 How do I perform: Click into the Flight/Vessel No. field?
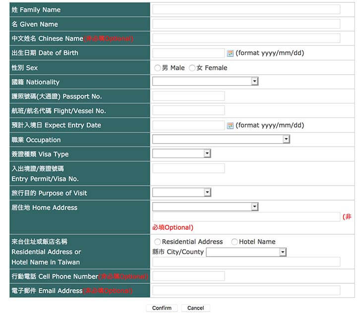coord(188,110)
